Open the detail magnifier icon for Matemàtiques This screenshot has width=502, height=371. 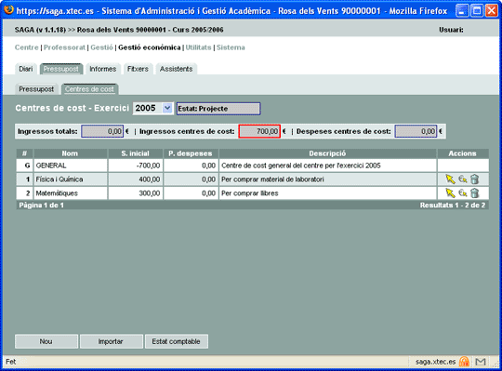(463, 193)
